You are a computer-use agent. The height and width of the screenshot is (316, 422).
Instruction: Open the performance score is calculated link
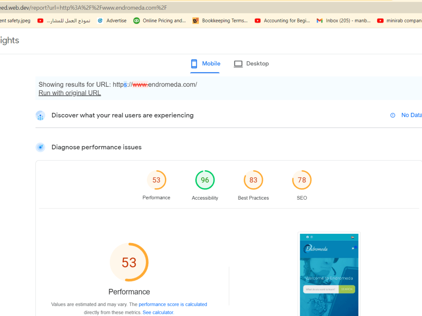point(173,304)
